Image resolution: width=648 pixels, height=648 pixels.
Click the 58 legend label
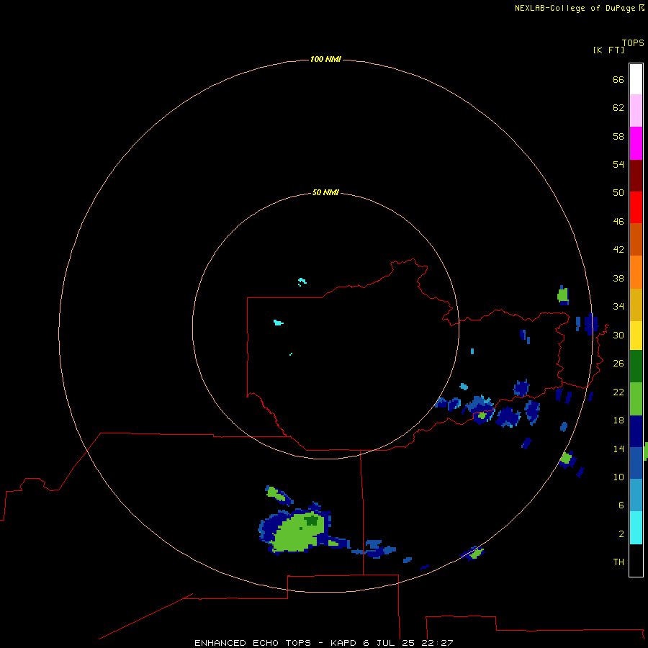(618, 136)
